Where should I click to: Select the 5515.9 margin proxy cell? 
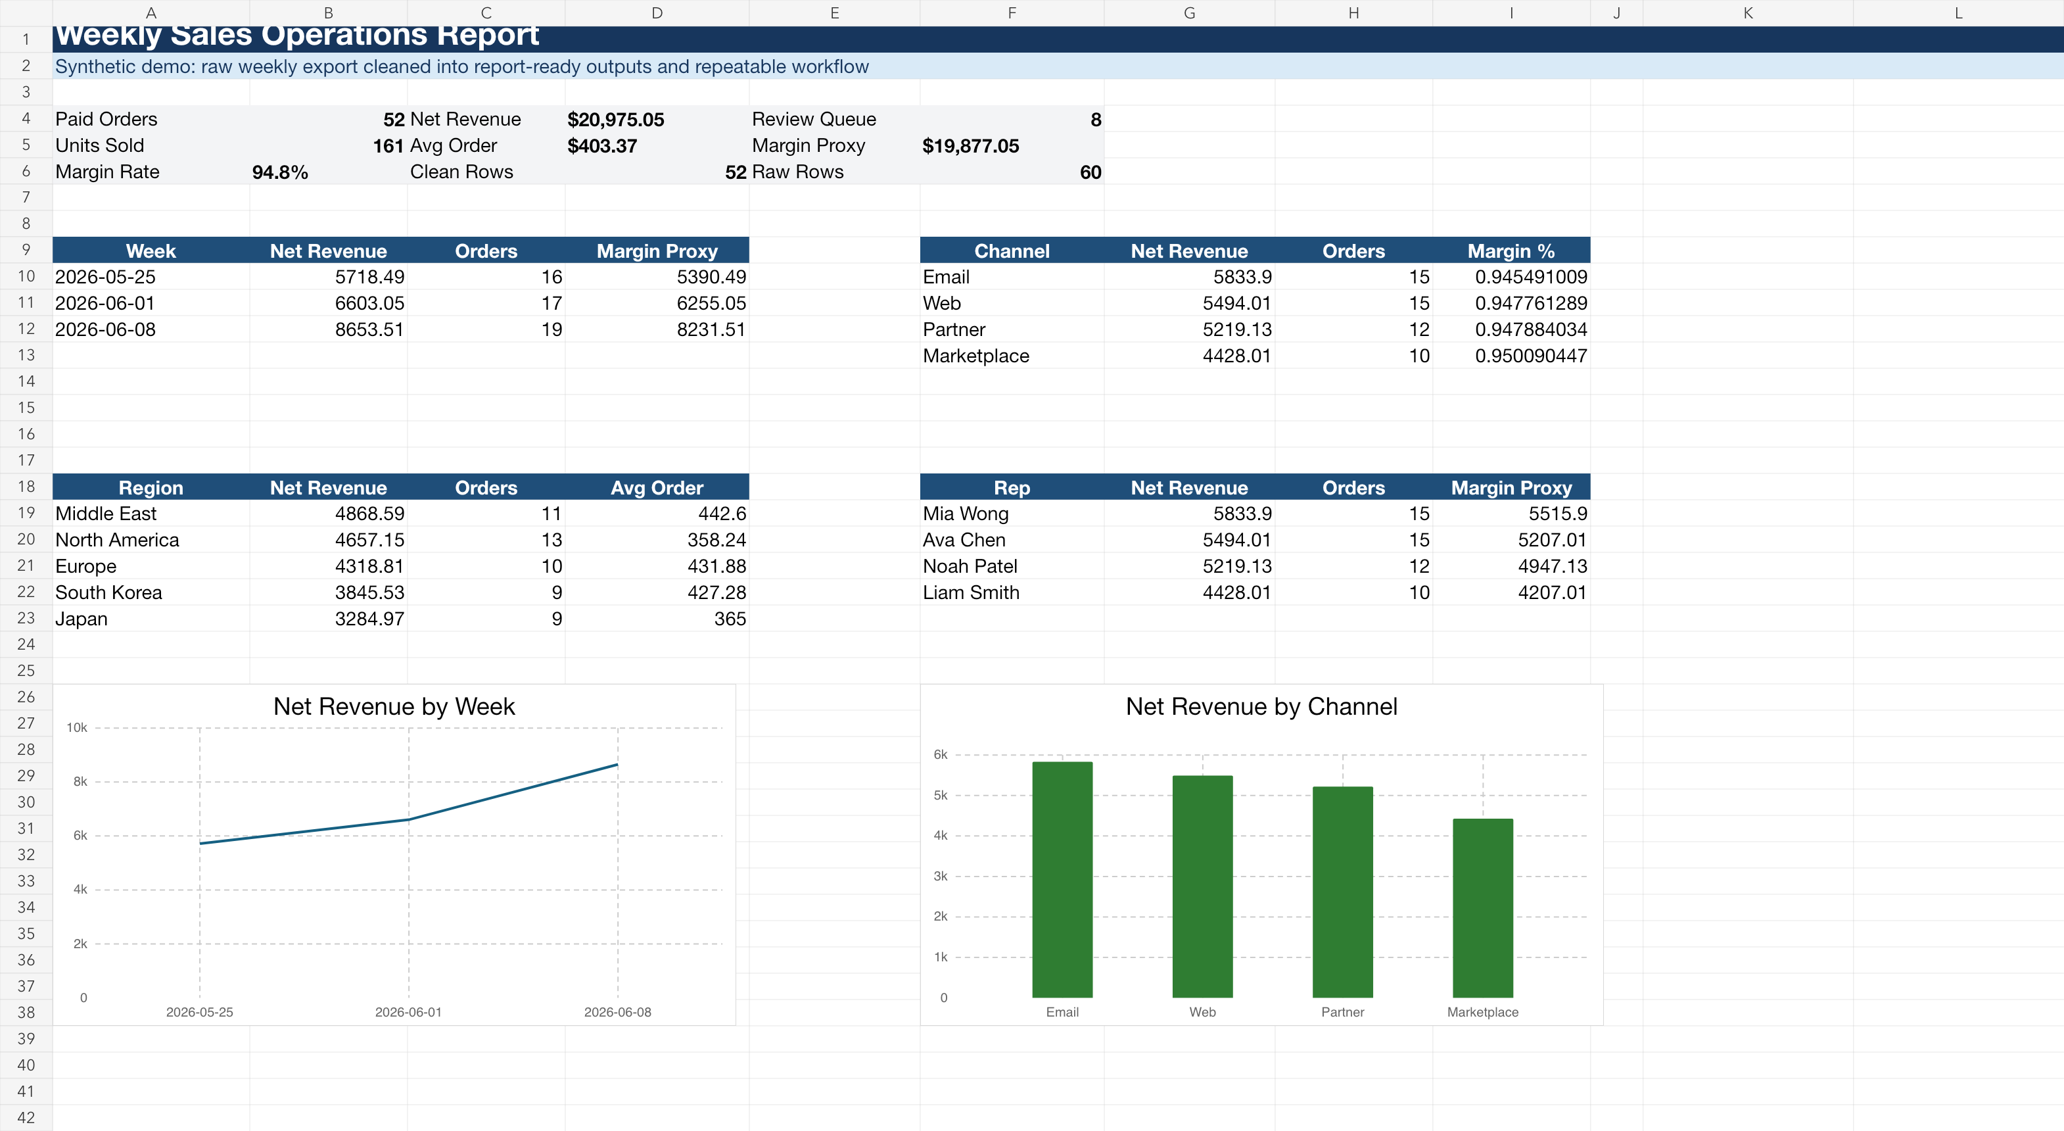click(1511, 513)
